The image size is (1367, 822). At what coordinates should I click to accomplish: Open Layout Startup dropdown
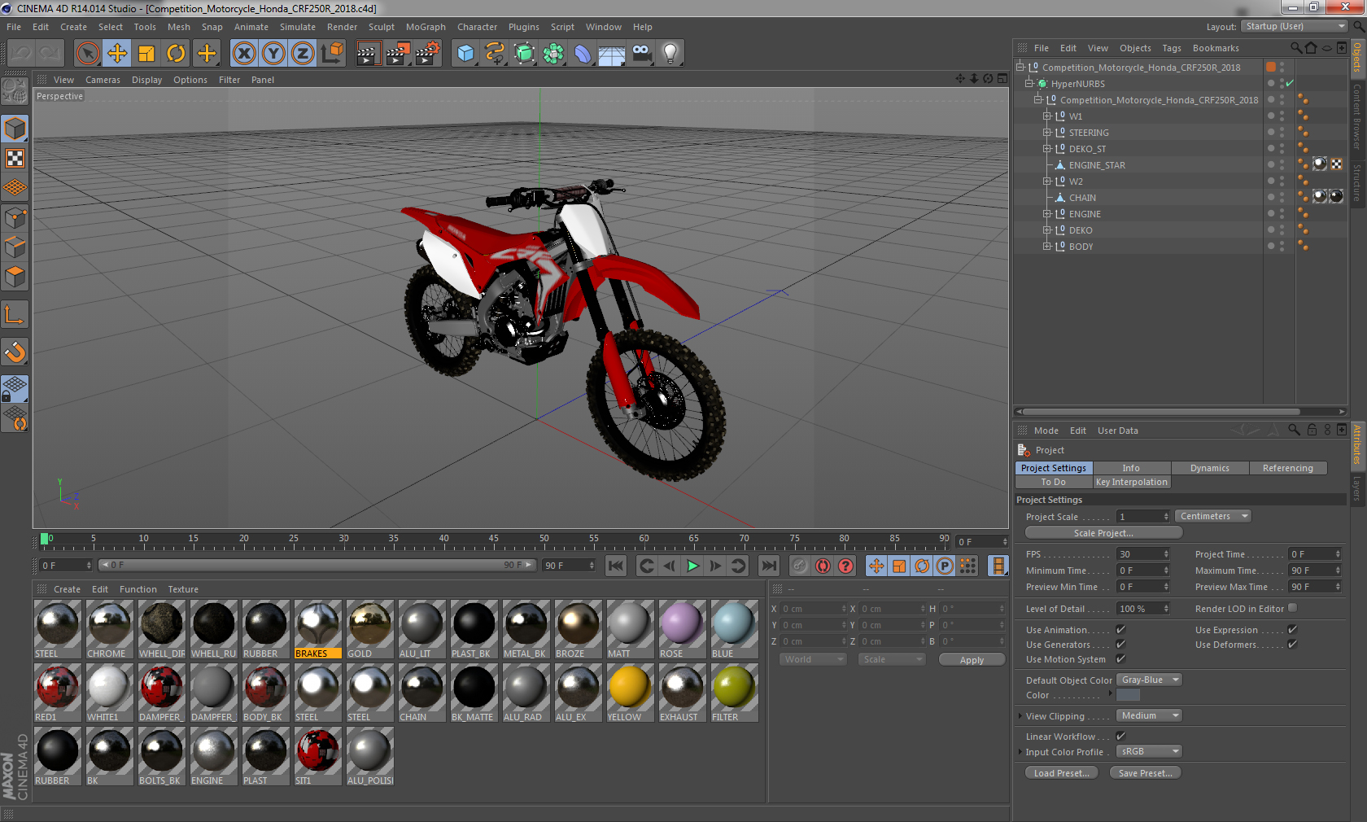[1295, 26]
